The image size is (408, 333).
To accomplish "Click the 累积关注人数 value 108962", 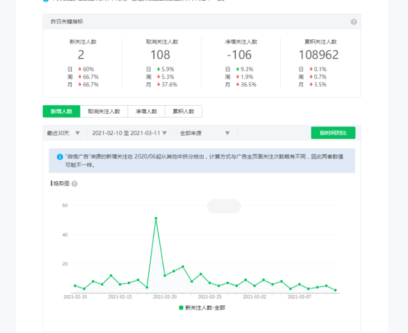I will [319, 55].
